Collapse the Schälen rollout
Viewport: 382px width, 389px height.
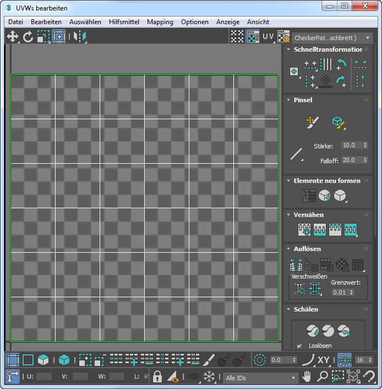288,309
